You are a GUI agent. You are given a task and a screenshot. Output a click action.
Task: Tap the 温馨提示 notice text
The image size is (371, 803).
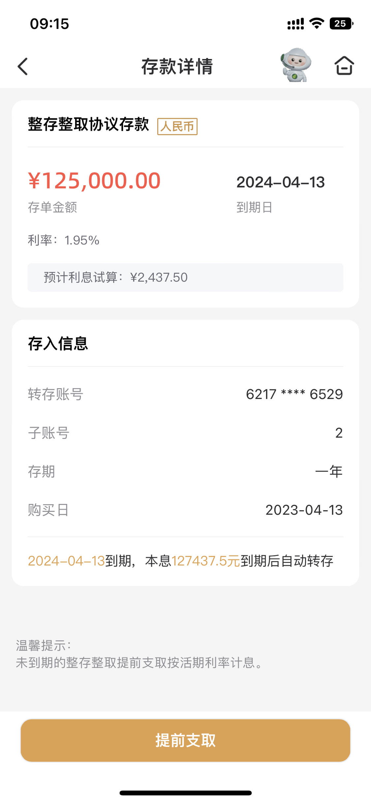pyautogui.click(x=140, y=654)
